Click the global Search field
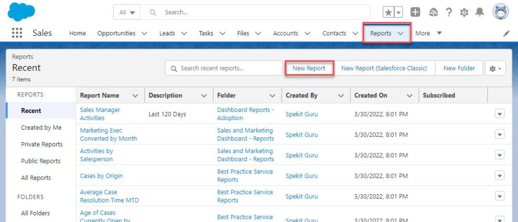 click(x=255, y=12)
